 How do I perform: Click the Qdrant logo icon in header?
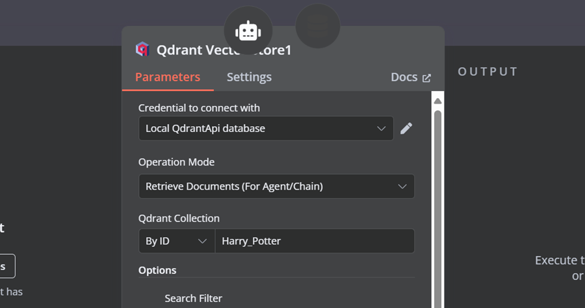pyautogui.click(x=142, y=49)
